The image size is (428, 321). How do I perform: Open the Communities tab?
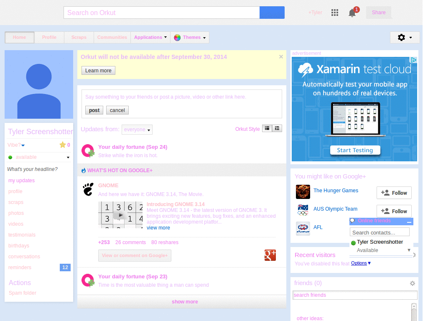112,37
